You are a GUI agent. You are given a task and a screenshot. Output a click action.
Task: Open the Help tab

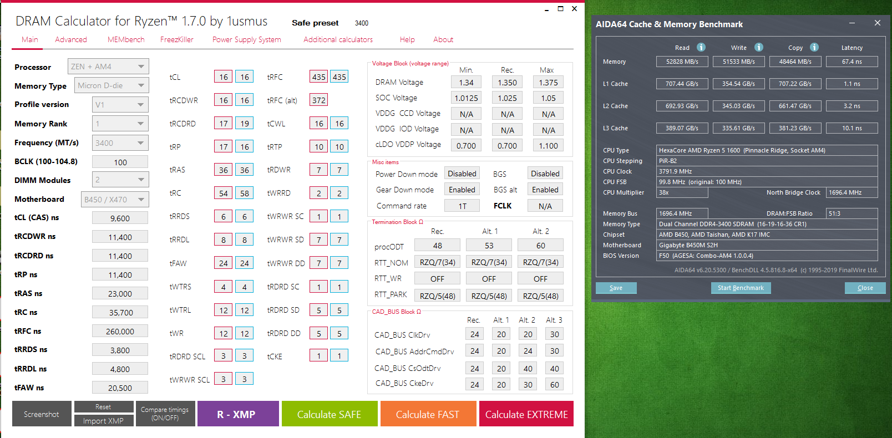tap(407, 40)
